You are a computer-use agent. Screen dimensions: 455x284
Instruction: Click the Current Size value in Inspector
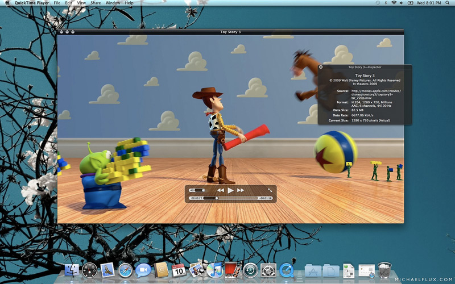(371, 120)
